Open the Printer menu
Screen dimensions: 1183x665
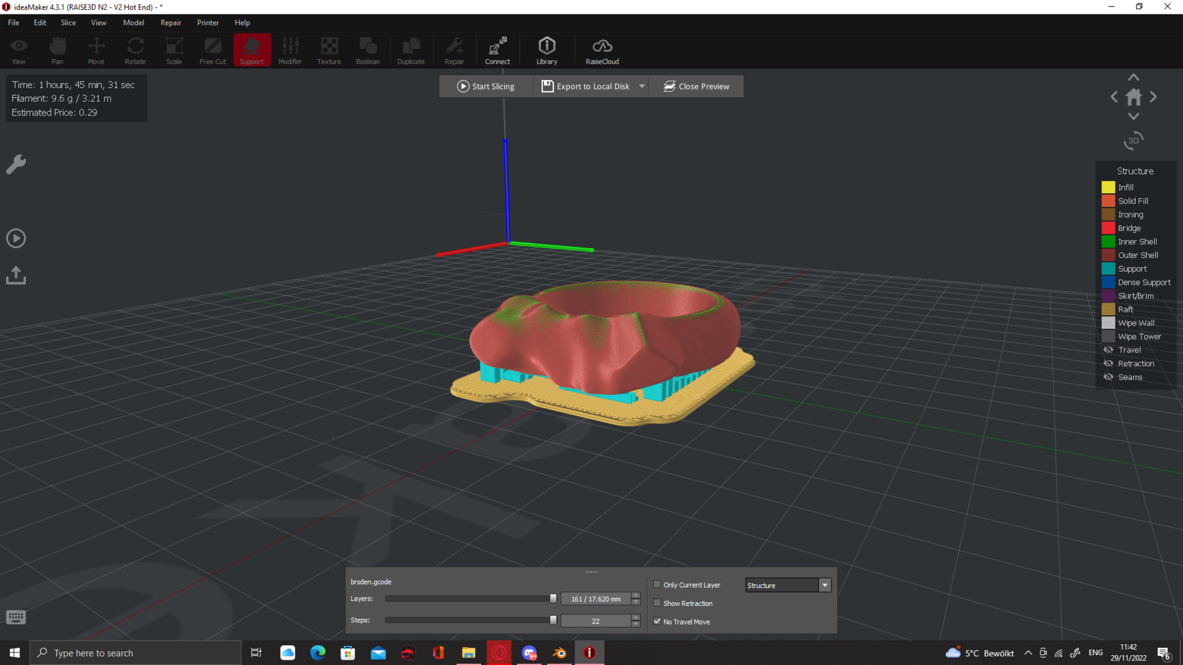[x=208, y=22]
